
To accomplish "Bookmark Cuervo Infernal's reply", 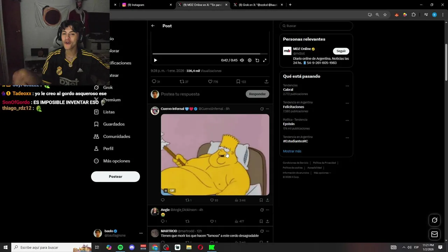I will tap(261, 200).
